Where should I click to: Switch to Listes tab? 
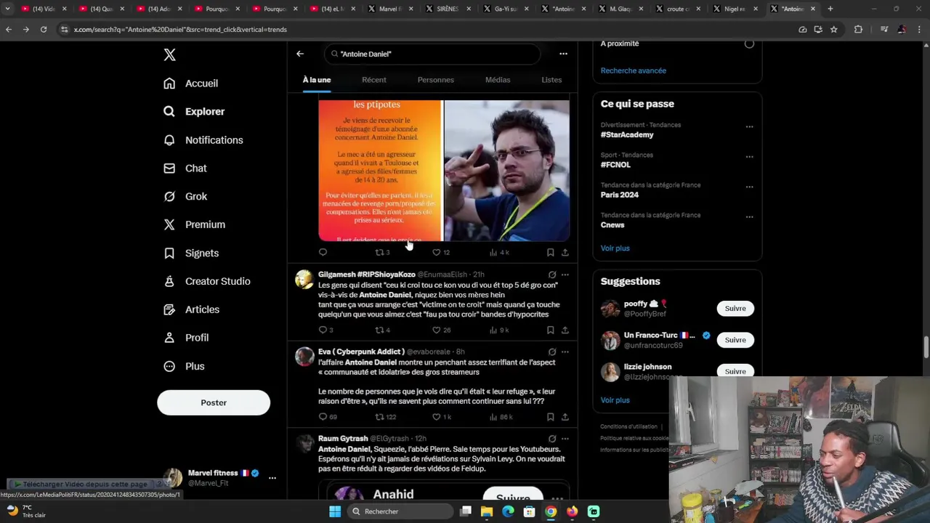click(551, 80)
